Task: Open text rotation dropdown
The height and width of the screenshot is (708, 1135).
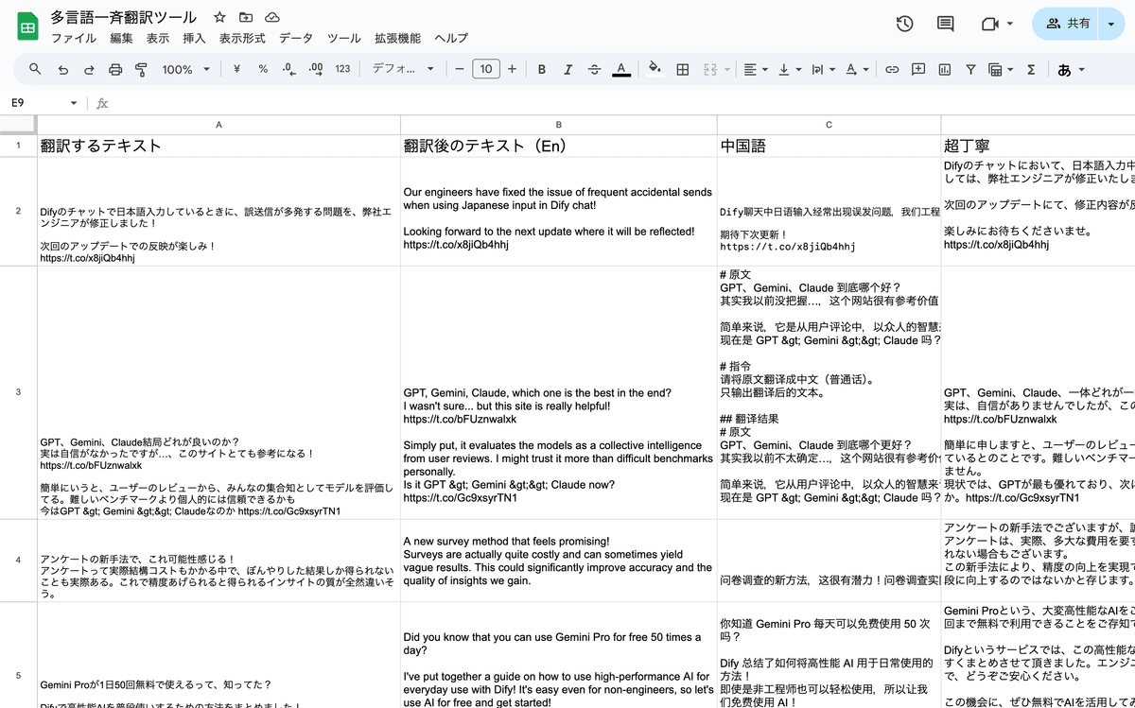Action: click(x=856, y=69)
